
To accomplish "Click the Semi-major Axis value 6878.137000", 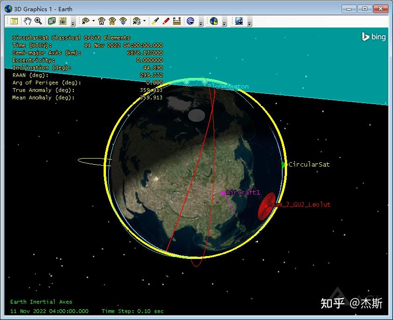I will pos(145,53).
